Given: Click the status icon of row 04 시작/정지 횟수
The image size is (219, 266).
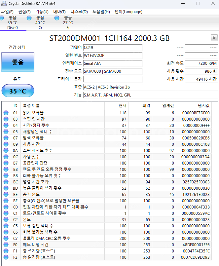Looking at the screenshot, I should coord(6,125).
